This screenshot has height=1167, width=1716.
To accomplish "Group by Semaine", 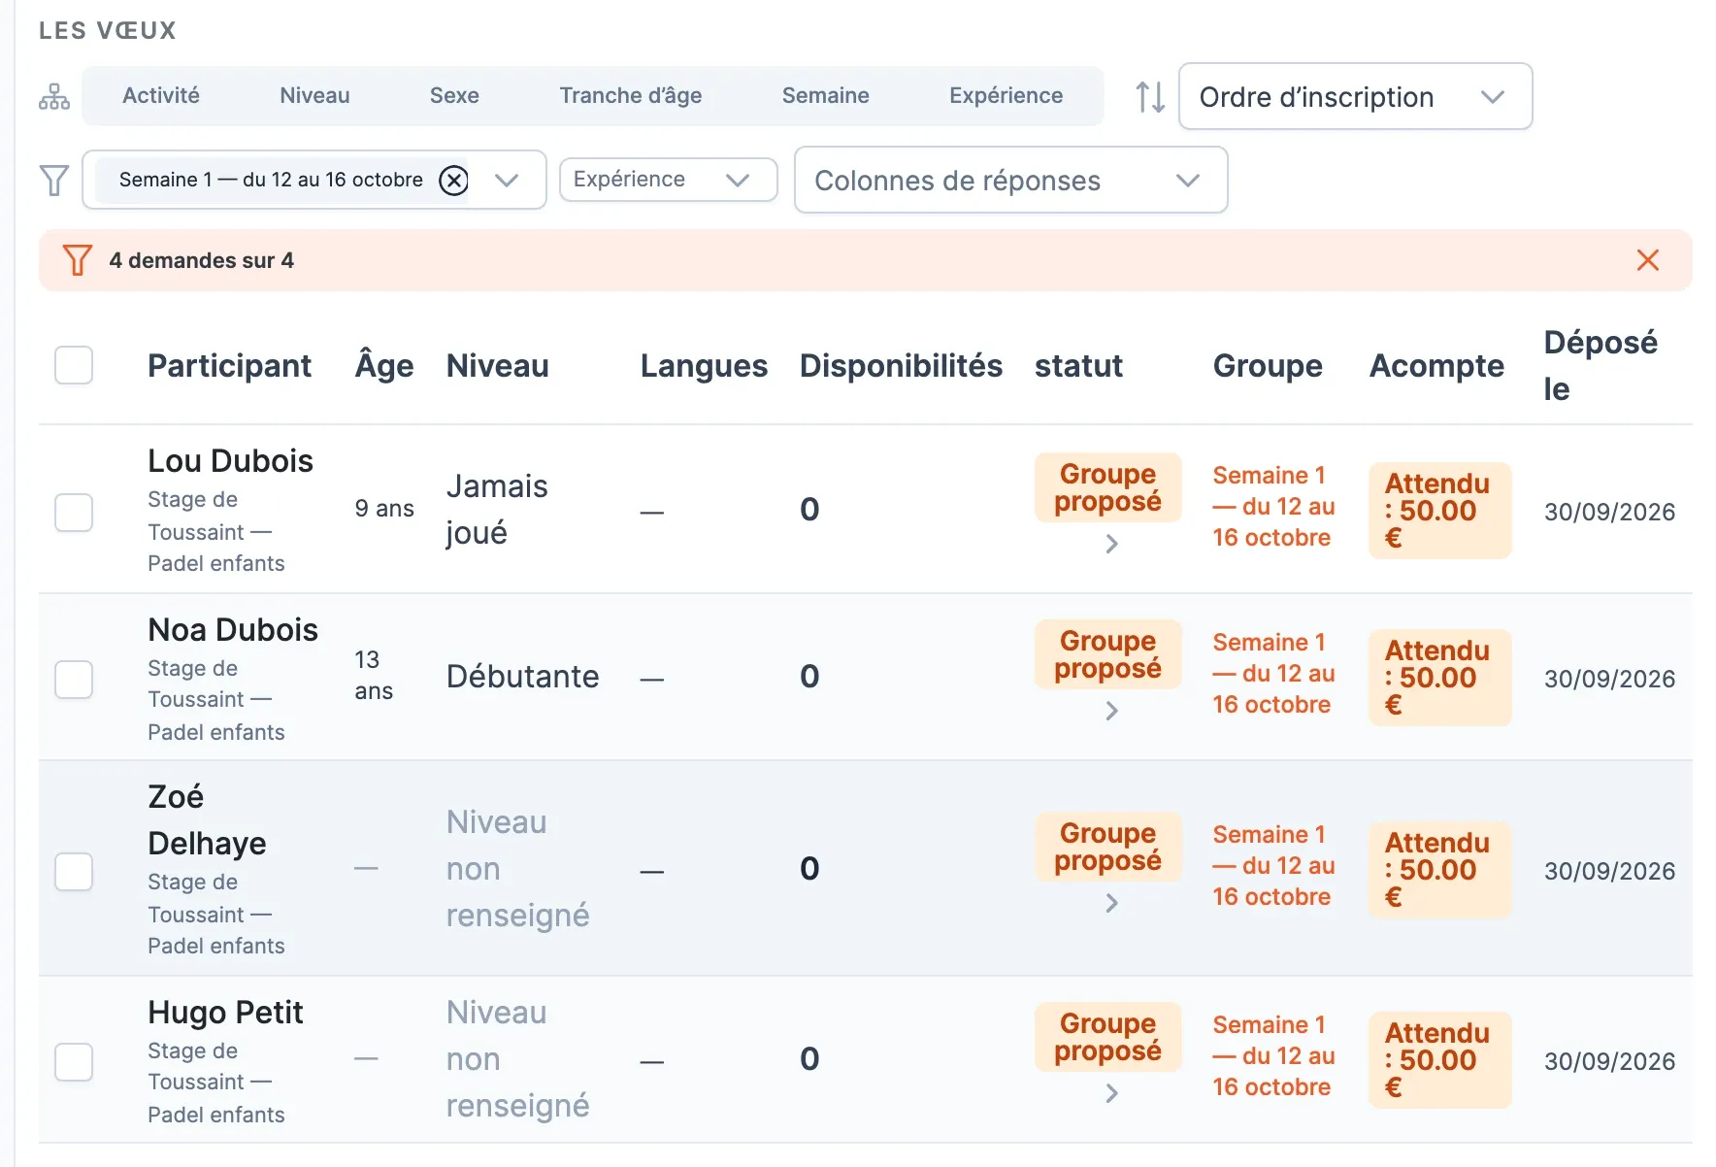I will point(826,95).
